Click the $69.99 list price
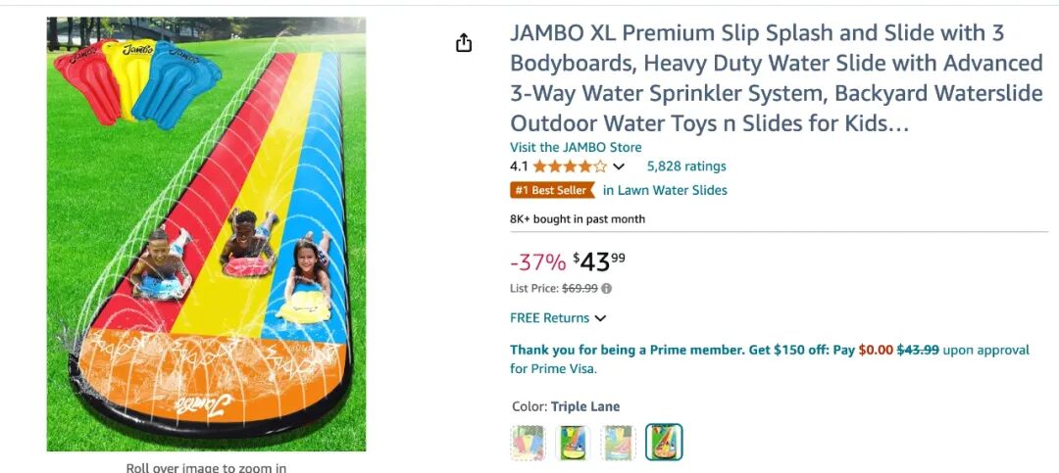 (x=580, y=289)
